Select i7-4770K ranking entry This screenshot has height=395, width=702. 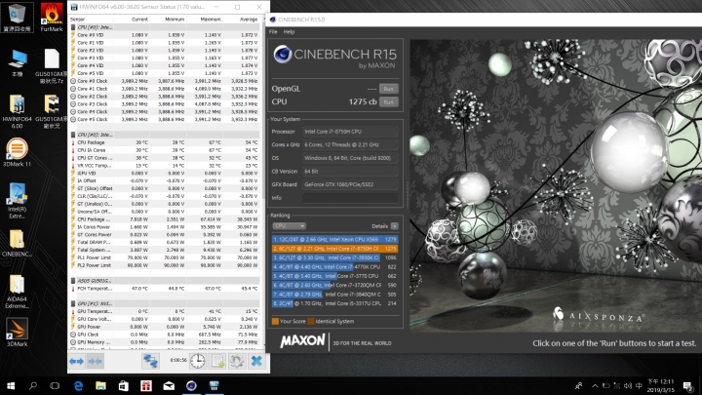[x=334, y=267]
